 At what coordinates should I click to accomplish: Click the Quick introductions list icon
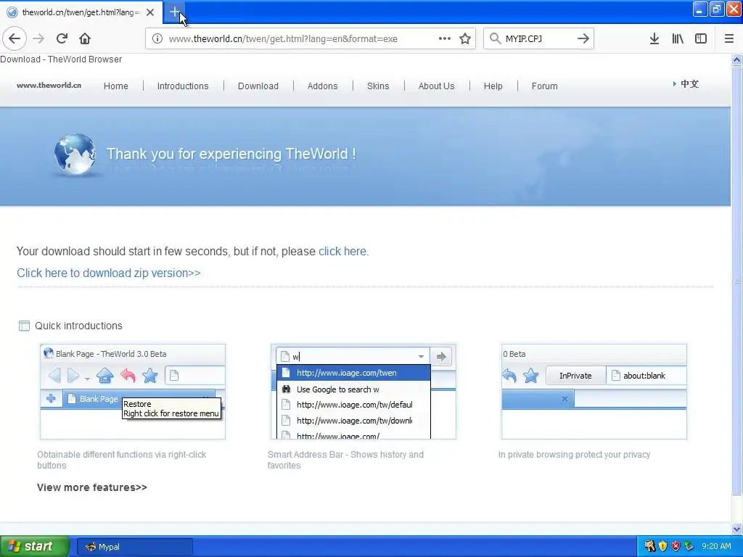[24, 326]
